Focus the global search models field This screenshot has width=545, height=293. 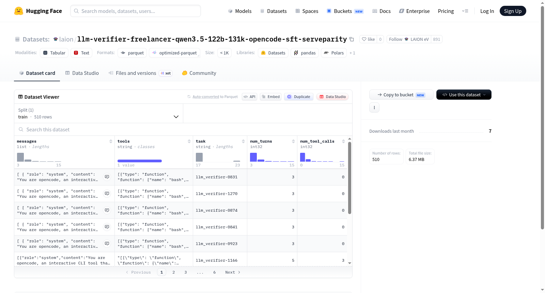(136, 11)
